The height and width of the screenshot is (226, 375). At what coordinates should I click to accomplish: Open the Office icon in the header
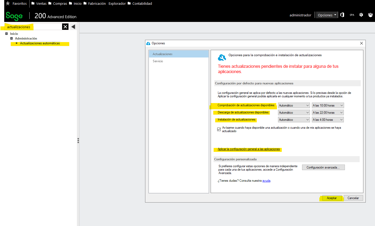click(x=342, y=15)
